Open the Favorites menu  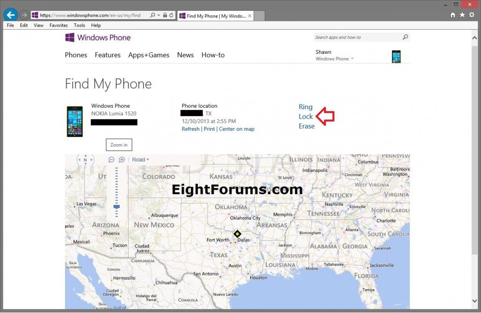click(x=58, y=25)
